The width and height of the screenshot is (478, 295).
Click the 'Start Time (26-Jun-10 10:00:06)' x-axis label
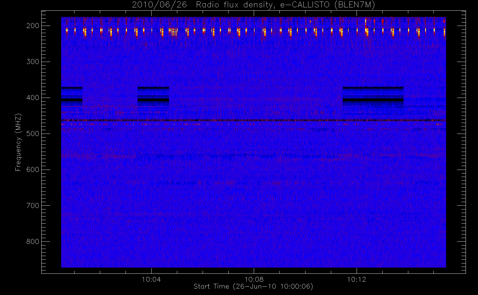[x=253, y=286]
